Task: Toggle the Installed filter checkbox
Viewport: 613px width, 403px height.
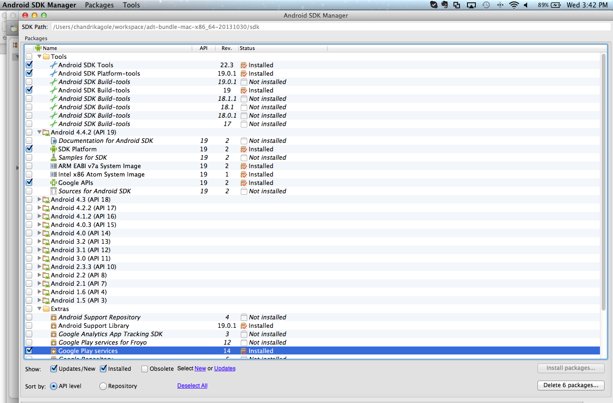Action: pyautogui.click(x=104, y=368)
